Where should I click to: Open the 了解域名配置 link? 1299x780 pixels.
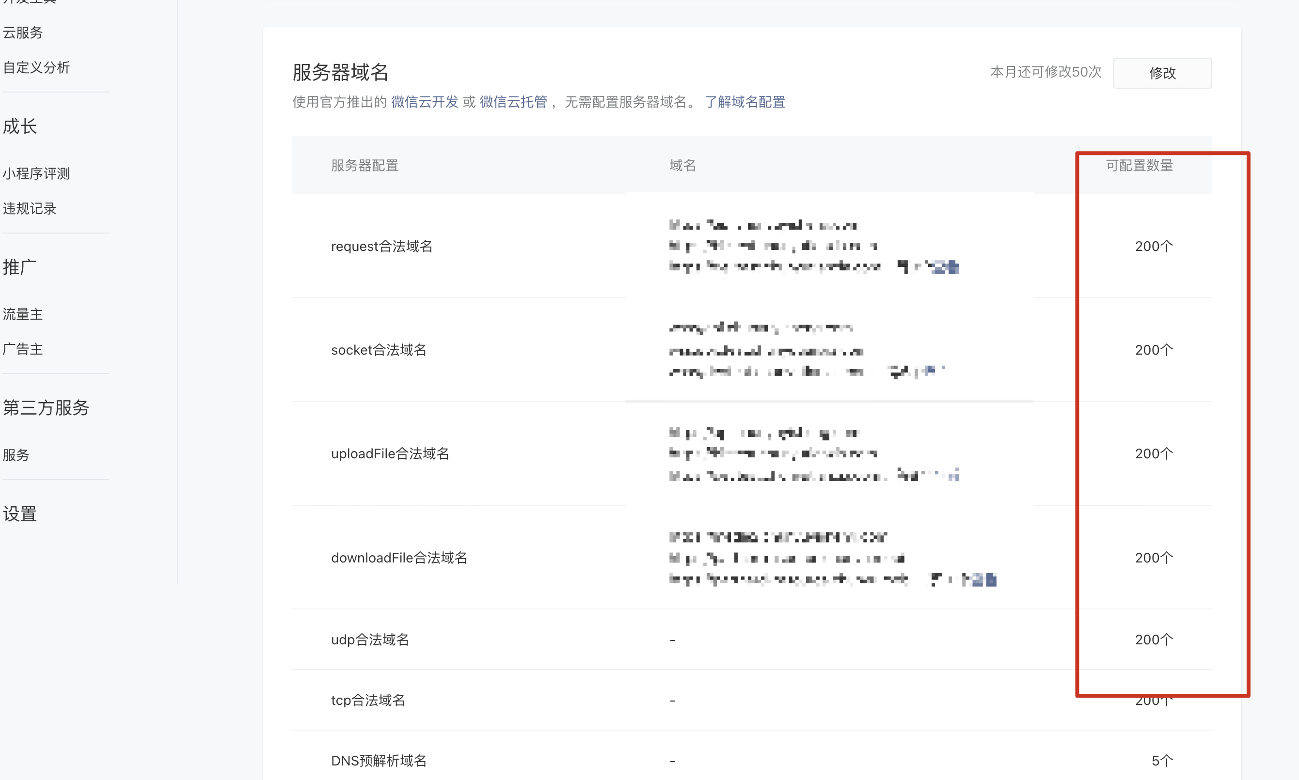(745, 102)
